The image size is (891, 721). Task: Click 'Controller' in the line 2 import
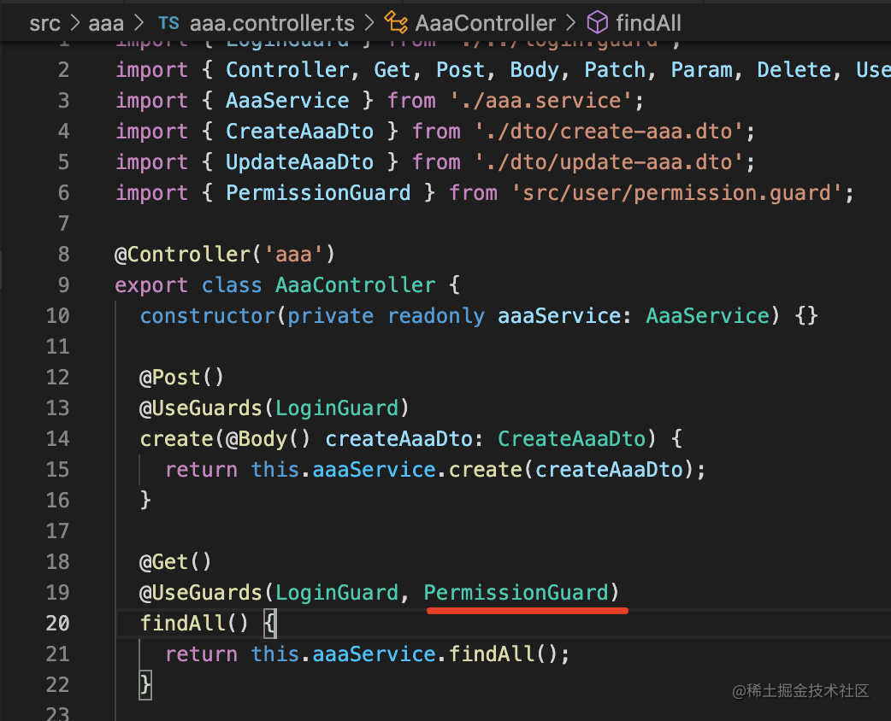[287, 70]
